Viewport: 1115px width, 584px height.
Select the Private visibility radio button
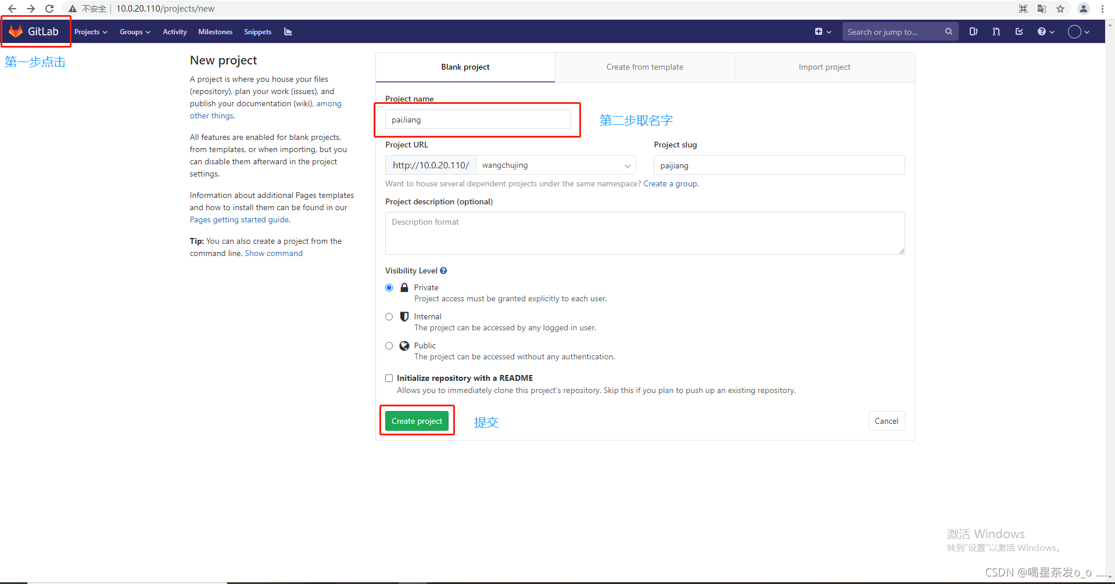[389, 287]
